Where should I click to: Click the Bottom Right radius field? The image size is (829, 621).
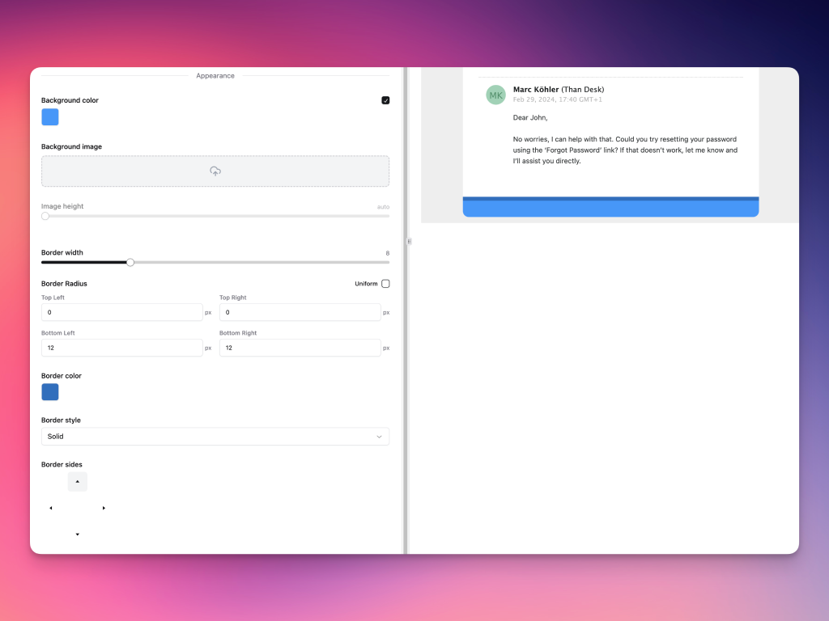tap(300, 348)
